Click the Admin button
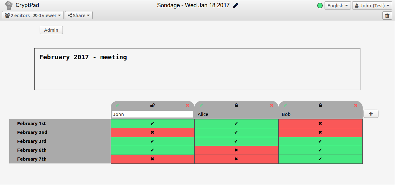 point(51,30)
